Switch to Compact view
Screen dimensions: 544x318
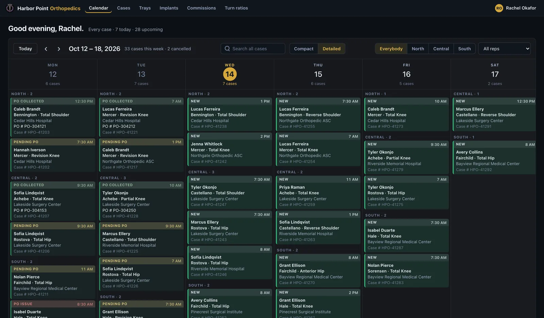[x=304, y=49]
